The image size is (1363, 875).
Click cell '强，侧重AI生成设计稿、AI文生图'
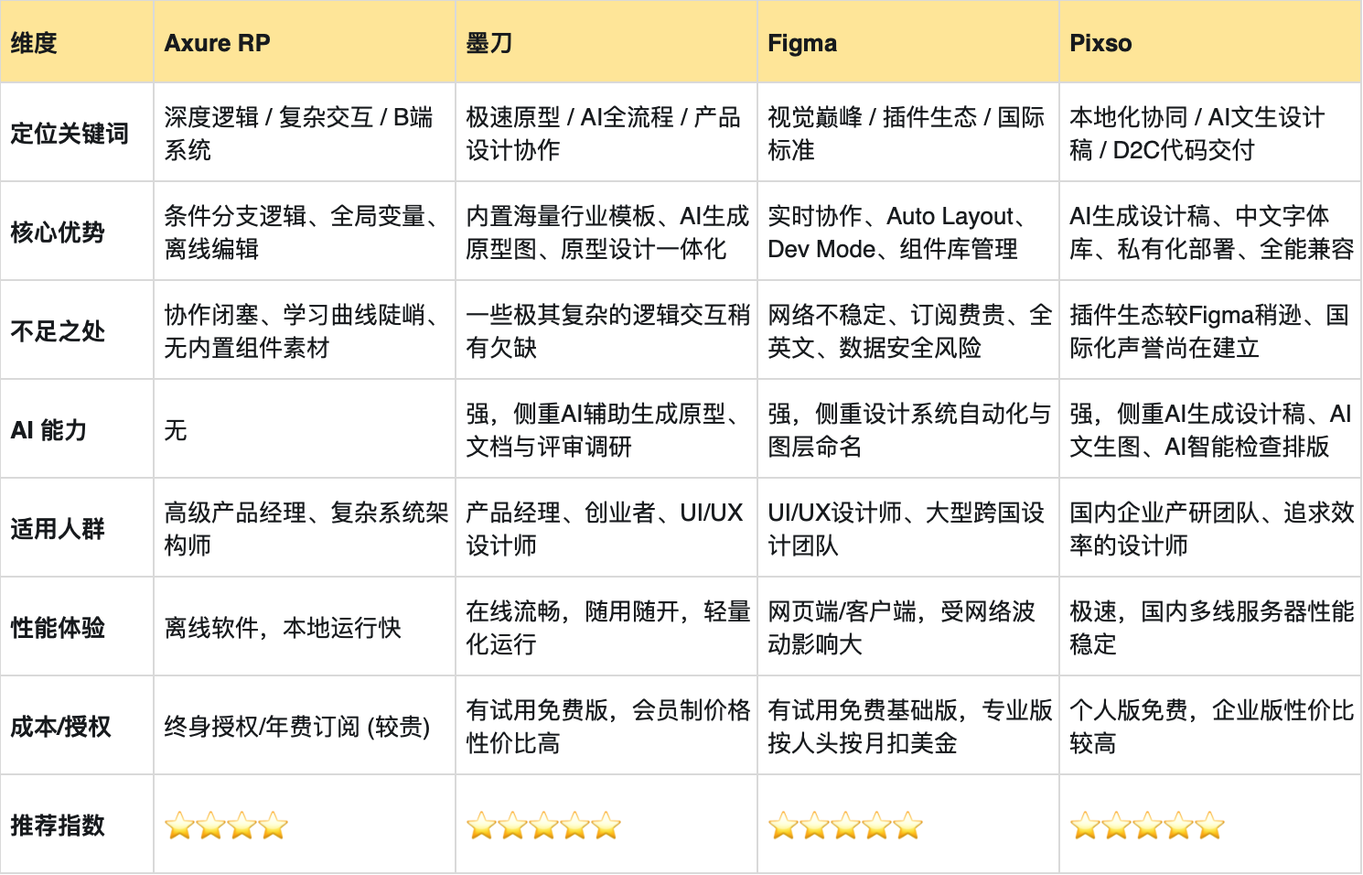tap(1210, 429)
